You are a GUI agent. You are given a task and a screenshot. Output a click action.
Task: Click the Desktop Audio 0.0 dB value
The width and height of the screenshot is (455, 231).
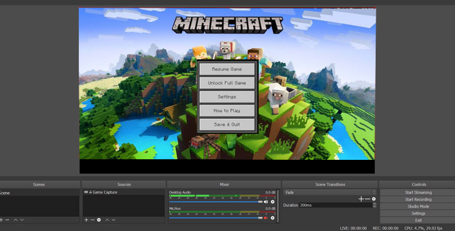click(270, 192)
